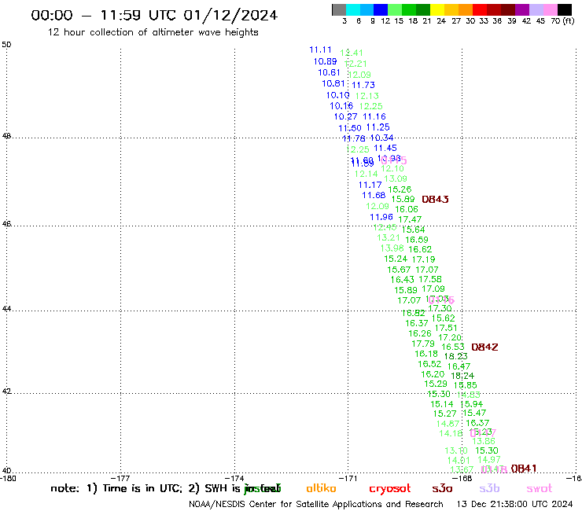Image resolution: width=582 pixels, height=511 pixels.
Task: Click the 0841 pass time marker
Action: 523,469
